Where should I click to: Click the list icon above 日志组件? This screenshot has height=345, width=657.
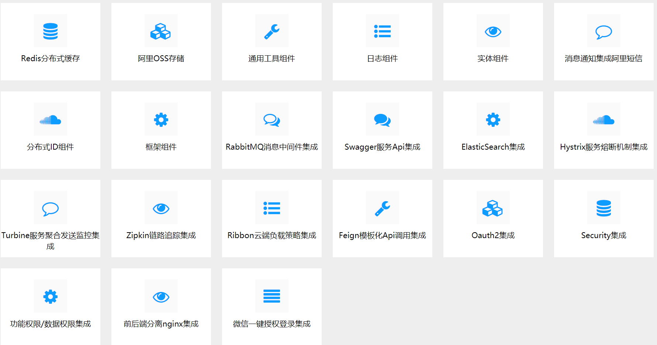(x=383, y=31)
